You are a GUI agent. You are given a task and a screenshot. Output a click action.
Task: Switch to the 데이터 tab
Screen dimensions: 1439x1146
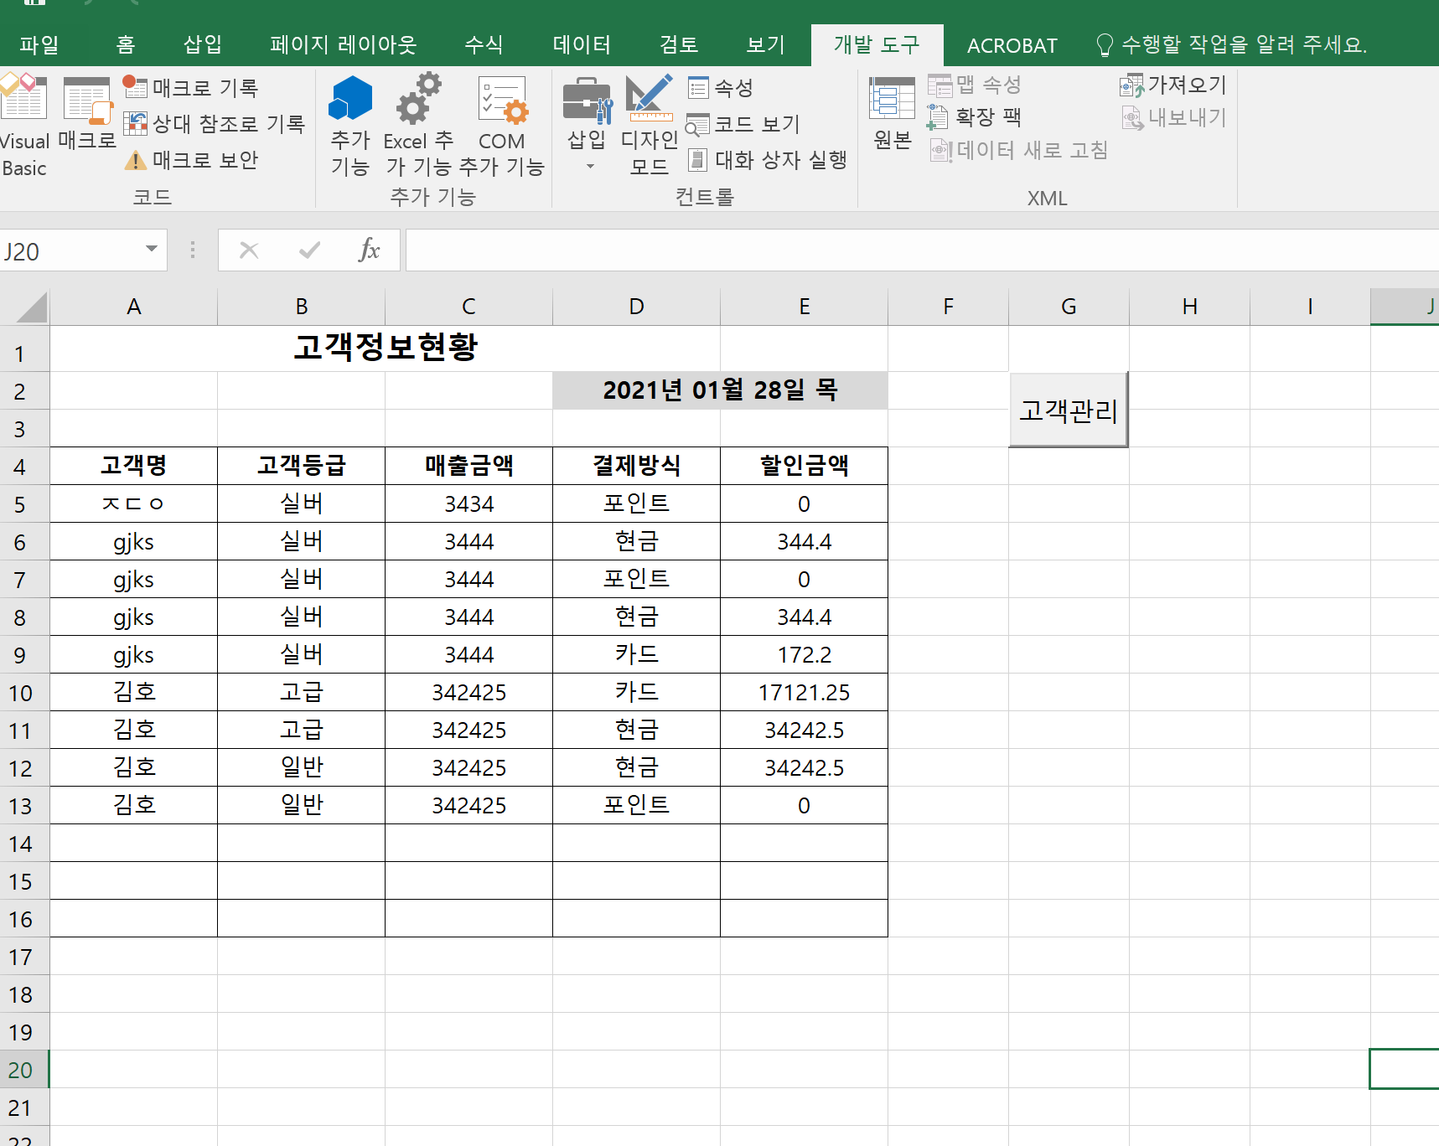pyautogui.click(x=582, y=44)
